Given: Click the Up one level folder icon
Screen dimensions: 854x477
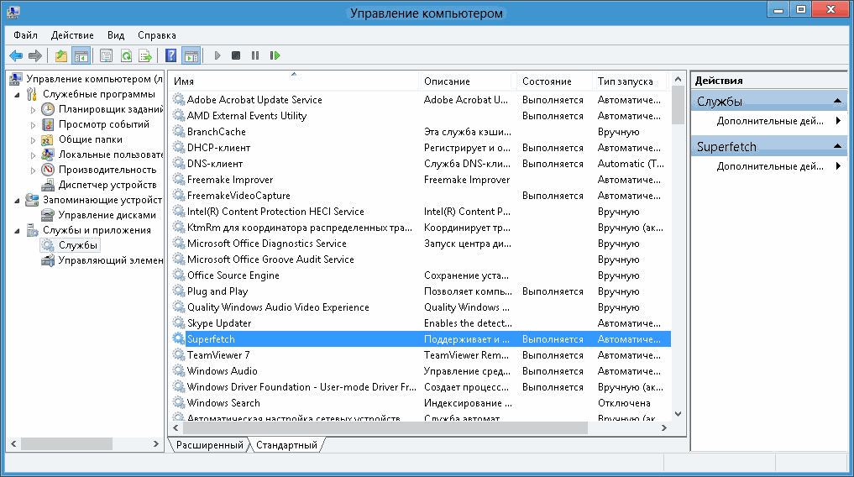Looking at the screenshot, I should pos(61,55).
